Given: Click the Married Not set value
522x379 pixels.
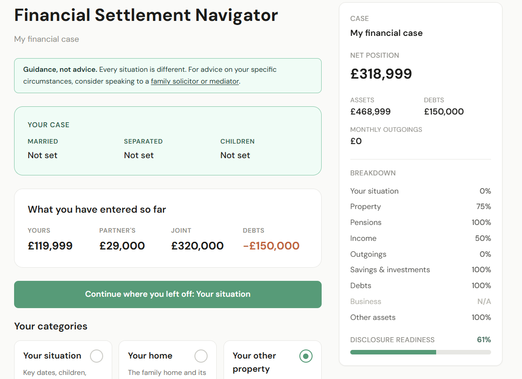Looking at the screenshot, I should (43, 155).
